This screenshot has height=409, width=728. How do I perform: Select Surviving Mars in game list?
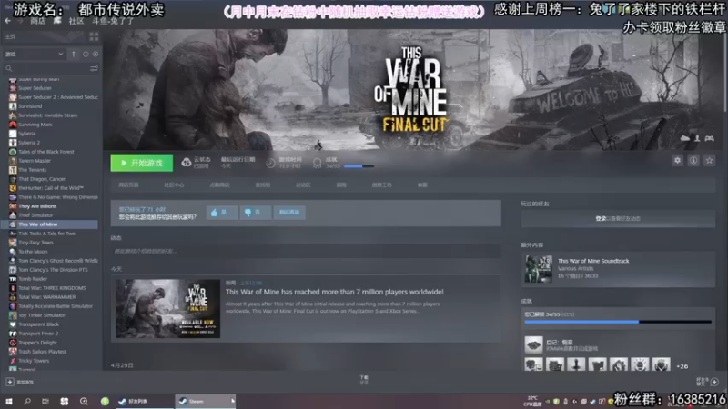(35, 125)
